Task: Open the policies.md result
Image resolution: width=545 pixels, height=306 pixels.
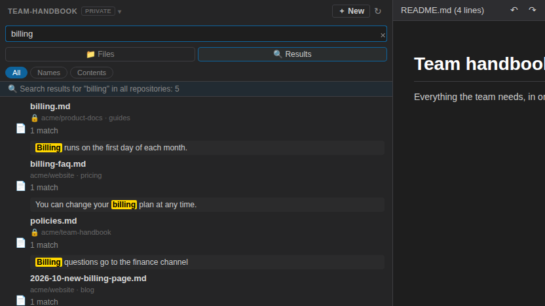Action: (x=53, y=220)
